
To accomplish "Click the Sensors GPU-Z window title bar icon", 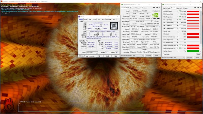I will (163, 5).
